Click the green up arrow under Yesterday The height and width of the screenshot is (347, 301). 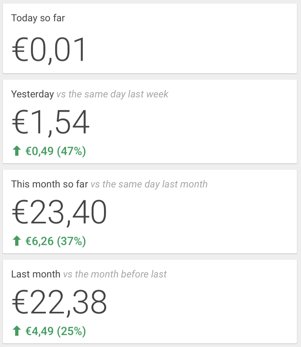(17, 151)
